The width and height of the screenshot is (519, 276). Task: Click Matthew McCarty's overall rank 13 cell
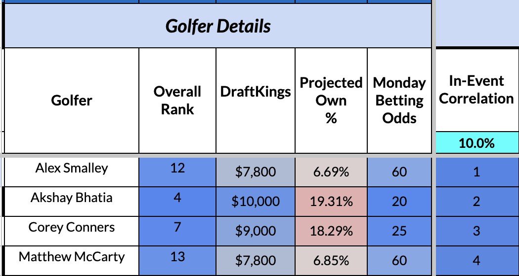177,257
